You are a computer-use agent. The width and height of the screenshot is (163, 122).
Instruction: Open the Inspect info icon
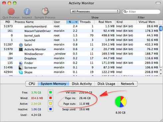point(27,11)
